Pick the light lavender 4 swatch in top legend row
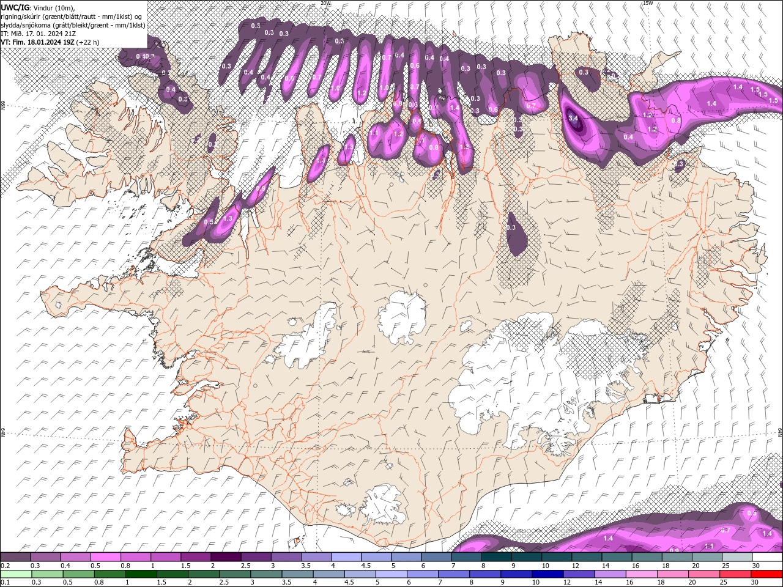This screenshot has width=783, height=587. point(346,557)
